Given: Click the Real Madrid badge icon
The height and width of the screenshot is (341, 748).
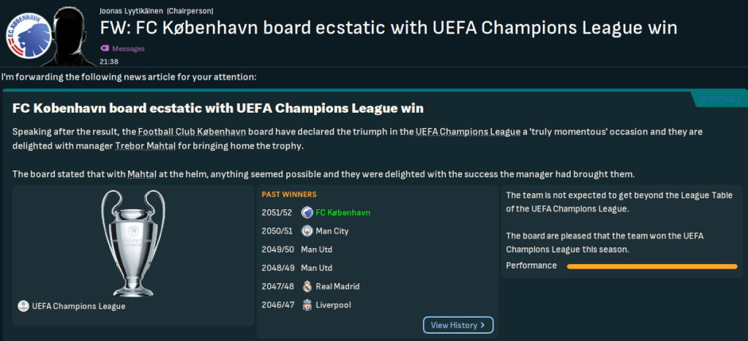Looking at the screenshot, I should pyautogui.click(x=307, y=286).
